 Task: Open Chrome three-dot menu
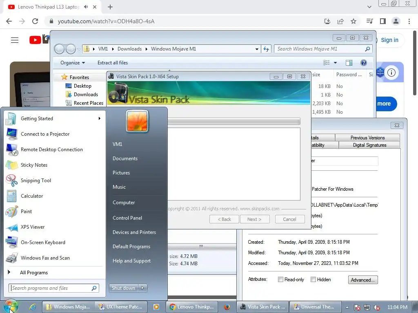pos(409,21)
